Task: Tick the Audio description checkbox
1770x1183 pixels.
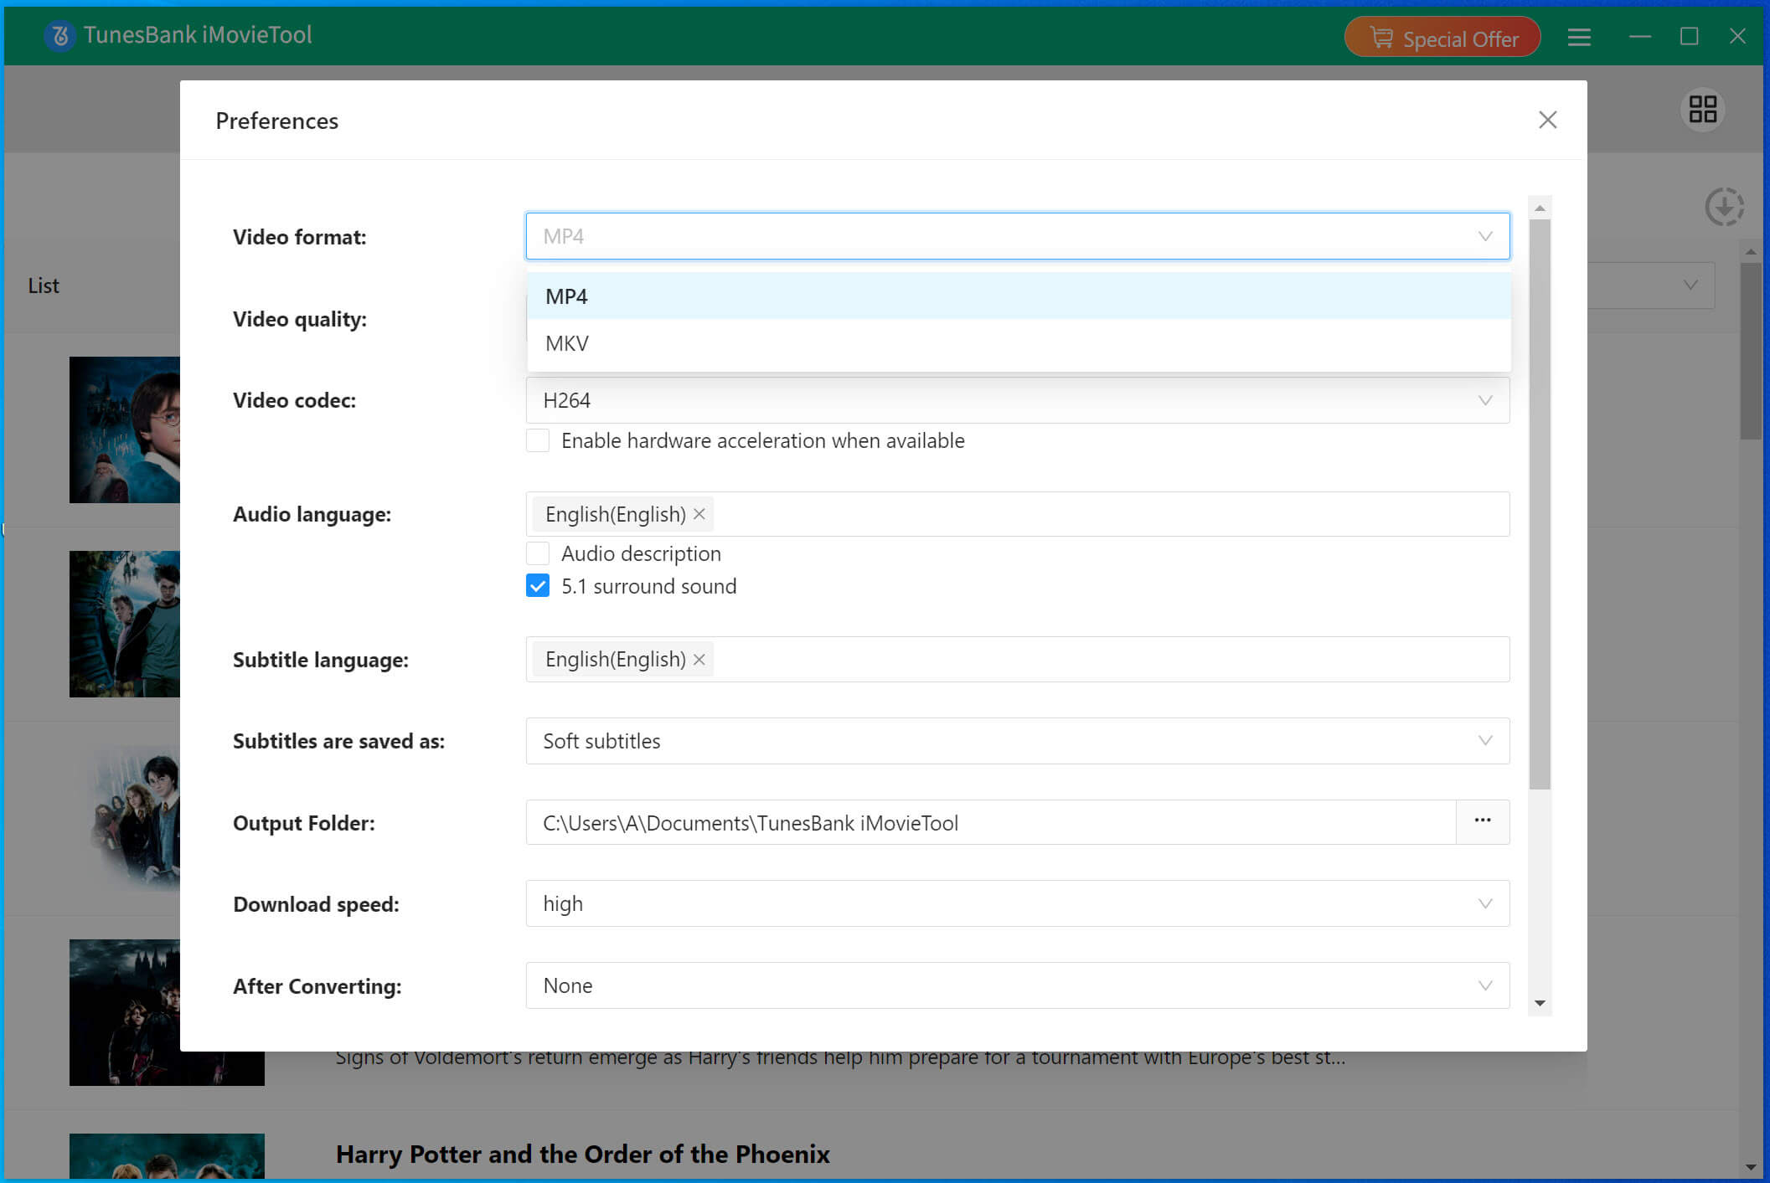Action: pos(538,553)
